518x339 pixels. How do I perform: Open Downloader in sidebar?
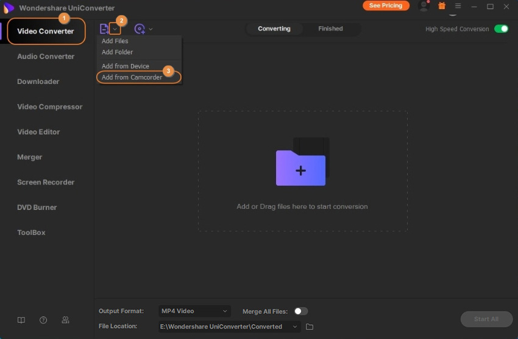38,82
